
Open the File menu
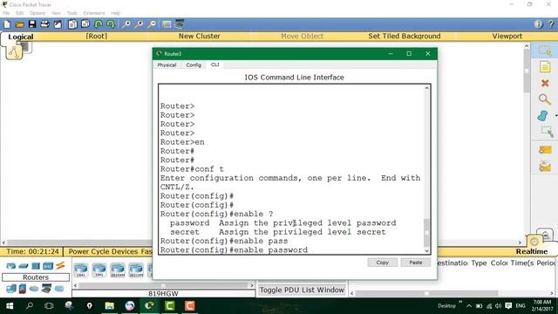tap(6, 13)
